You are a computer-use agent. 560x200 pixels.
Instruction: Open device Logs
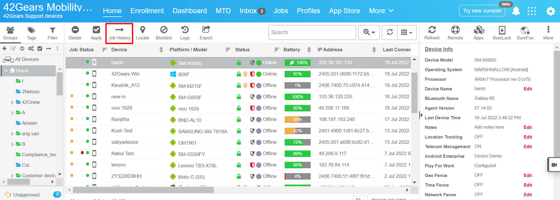[x=185, y=33]
